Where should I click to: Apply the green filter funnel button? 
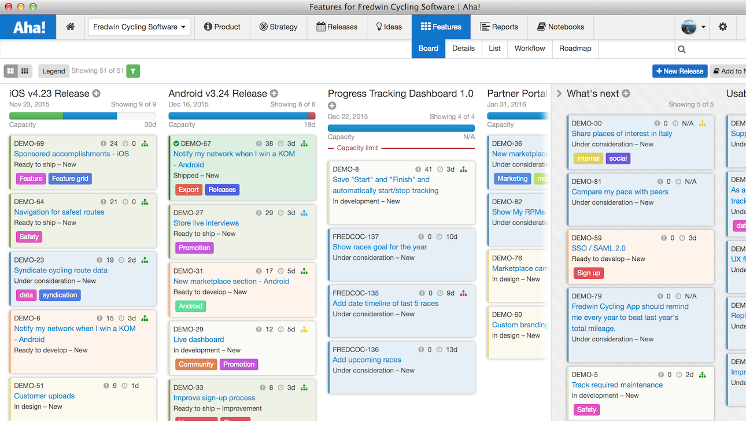pos(133,71)
